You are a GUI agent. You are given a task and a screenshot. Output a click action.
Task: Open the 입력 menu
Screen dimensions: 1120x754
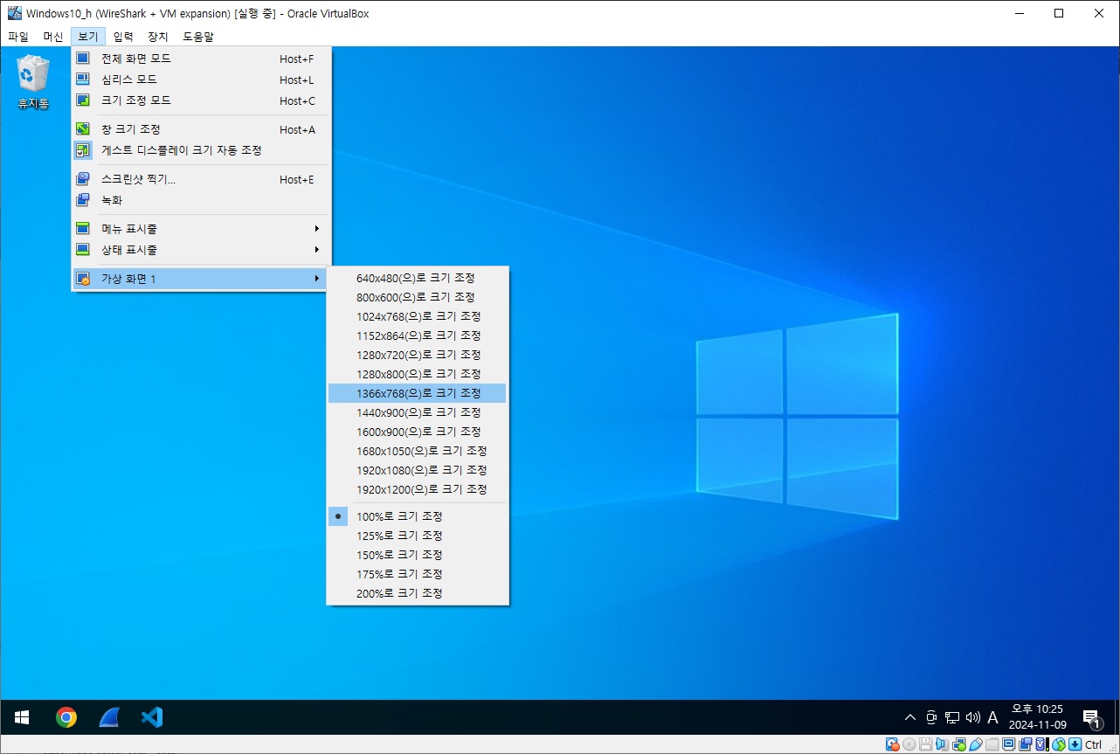click(123, 37)
